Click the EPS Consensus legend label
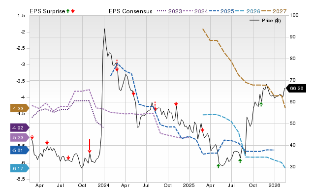The height and width of the screenshot is (188, 315). pyautogui.click(x=130, y=11)
